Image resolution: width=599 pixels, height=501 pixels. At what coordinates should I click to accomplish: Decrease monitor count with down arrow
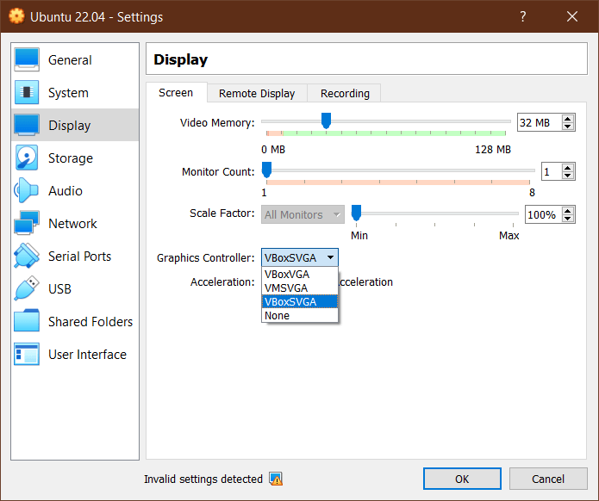tap(568, 176)
